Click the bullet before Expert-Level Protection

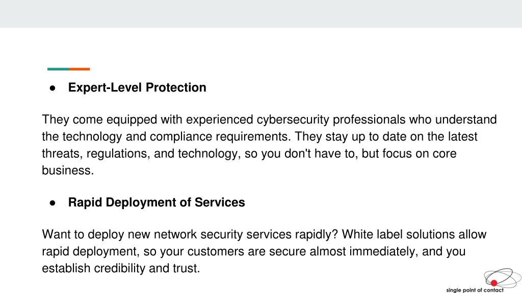pyautogui.click(x=53, y=88)
